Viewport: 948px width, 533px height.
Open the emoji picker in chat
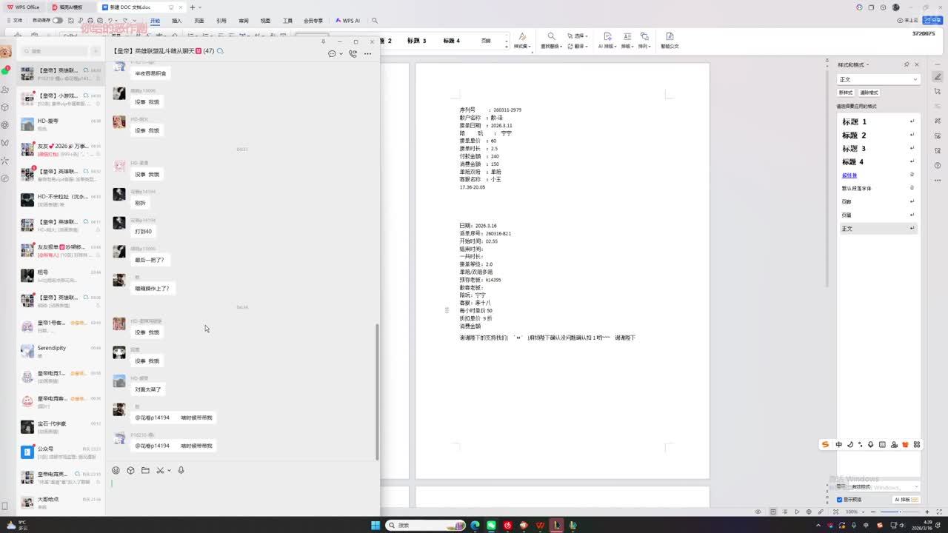pos(116,470)
